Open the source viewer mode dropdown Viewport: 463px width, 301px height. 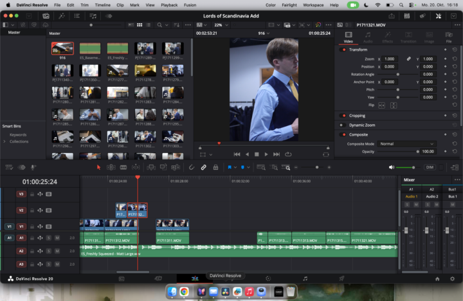[202, 25]
